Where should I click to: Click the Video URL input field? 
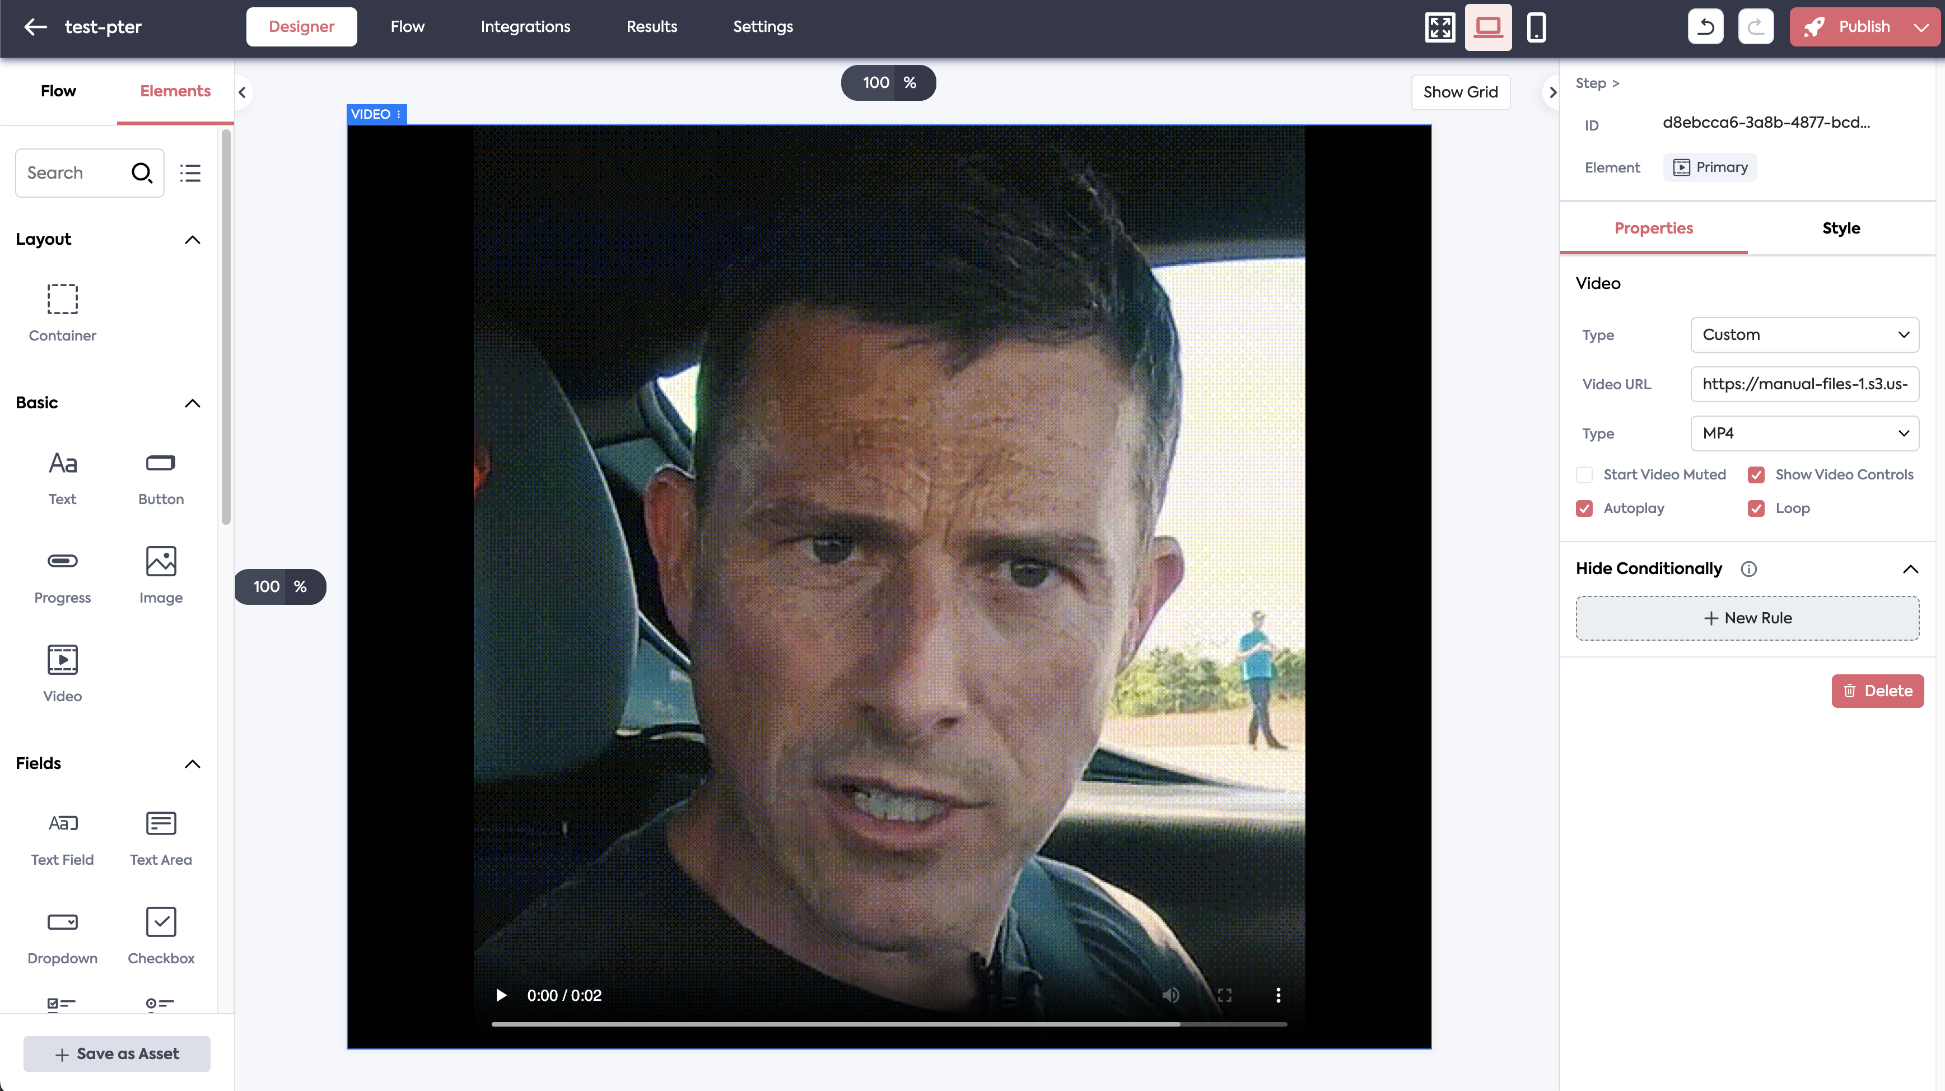pos(1804,384)
